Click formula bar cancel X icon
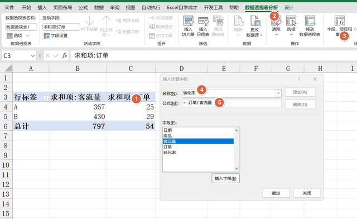Viewport: 357px width, 219px height. [47, 55]
